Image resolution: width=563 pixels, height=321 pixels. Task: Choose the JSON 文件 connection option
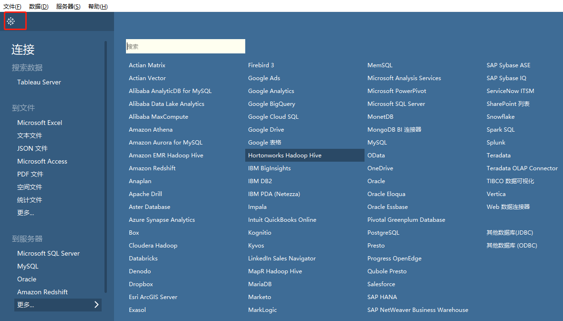pos(32,149)
